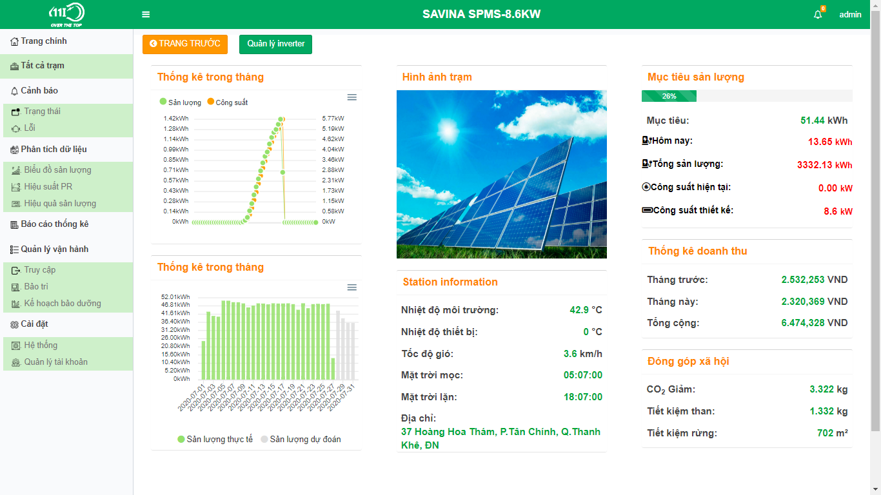Click the home icon beside Trang chính
The height and width of the screenshot is (495, 881).
(x=14, y=42)
